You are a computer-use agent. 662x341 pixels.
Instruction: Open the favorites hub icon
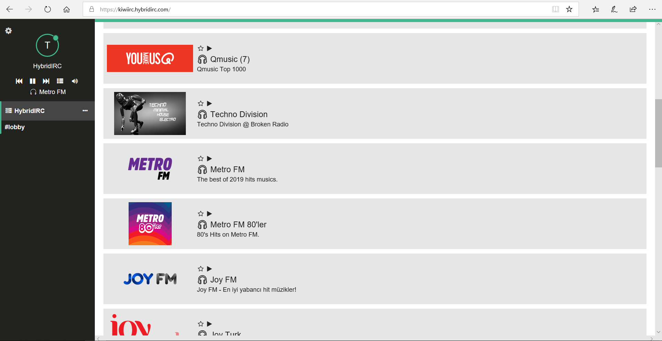tap(595, 9)
